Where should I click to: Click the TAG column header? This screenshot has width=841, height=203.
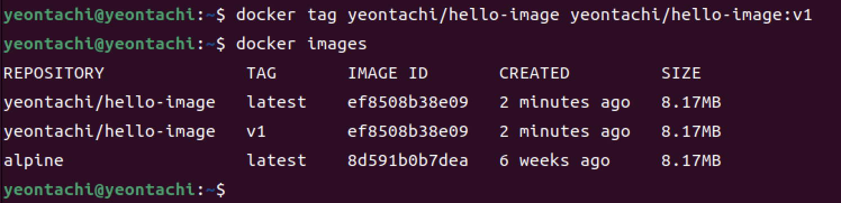261,73
